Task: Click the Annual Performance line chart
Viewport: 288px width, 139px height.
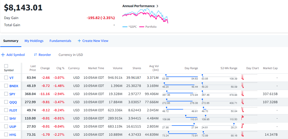Action: 145,16
